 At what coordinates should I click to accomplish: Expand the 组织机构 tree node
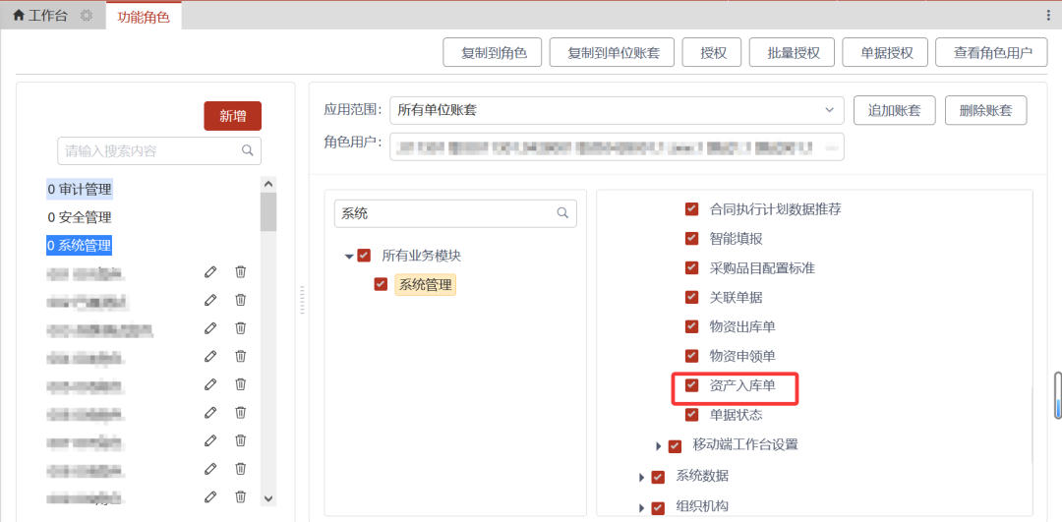(641, 508)
